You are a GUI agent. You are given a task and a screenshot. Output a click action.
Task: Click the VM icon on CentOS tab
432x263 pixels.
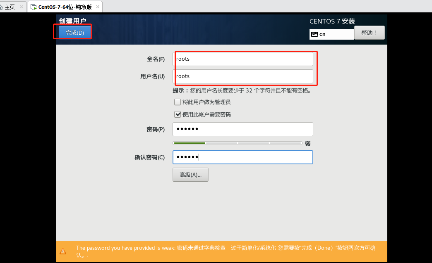tap(34, 7)
